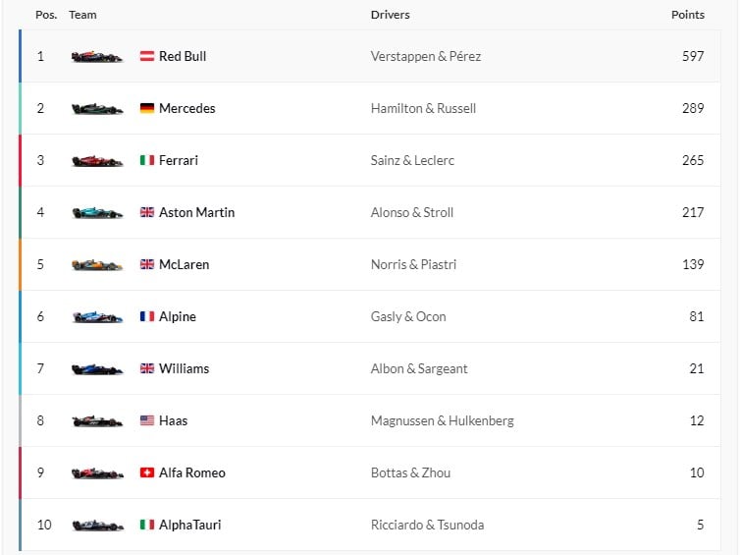Click the UK flag icon beside Aston Martin
Image resolution: width=741 pixels, height=555 pixels.
click(x=147, y=212)
